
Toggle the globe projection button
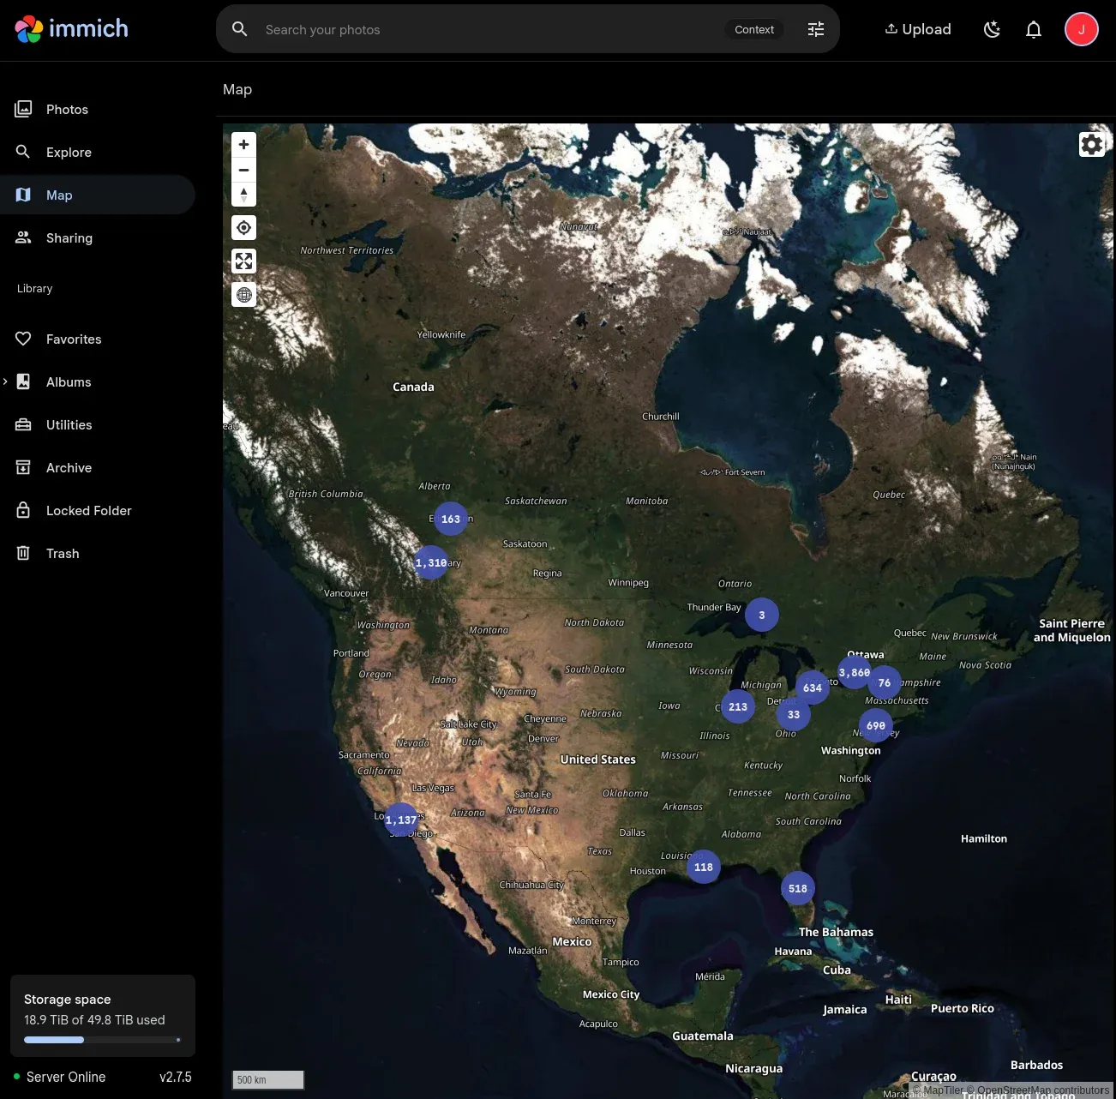[x=243, y=295]
